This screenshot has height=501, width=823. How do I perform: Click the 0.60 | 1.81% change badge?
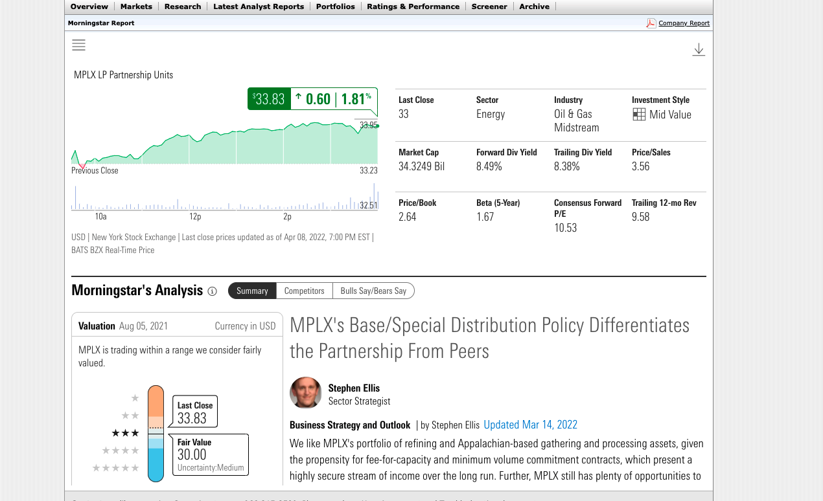(333, 99)
